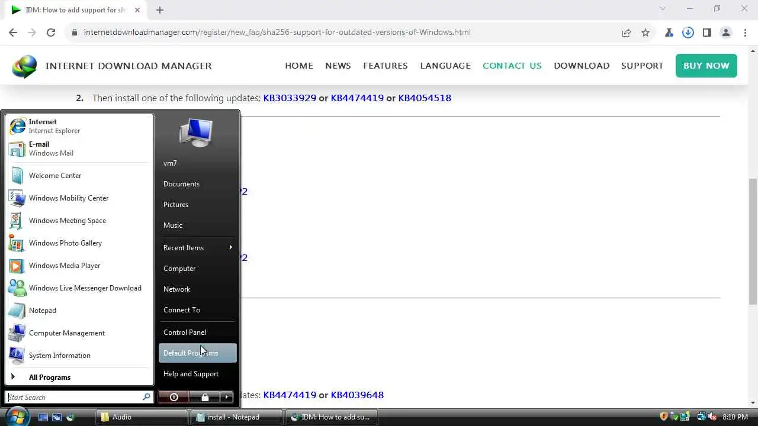Click the Start Search box

point(79,397)
